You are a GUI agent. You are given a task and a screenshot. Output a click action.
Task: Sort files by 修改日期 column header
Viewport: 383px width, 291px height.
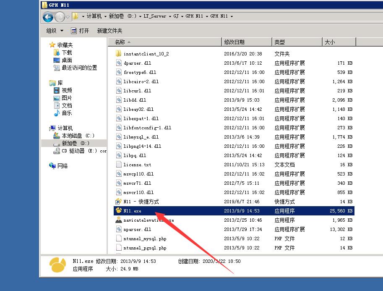[x=234, y=42]
